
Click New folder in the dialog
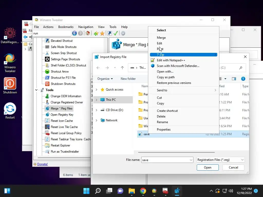(128, 79)
